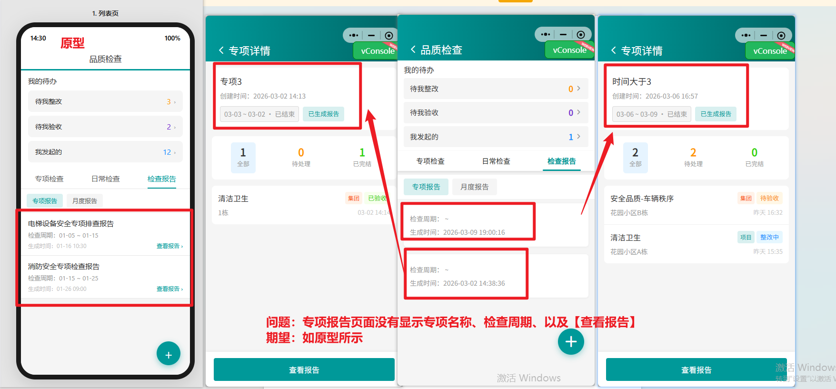Image resolution: width=836 pixels, height=389 pixels.
Task: Click 查看报告 button under 专项3 page
Action: tap(304, 370)
